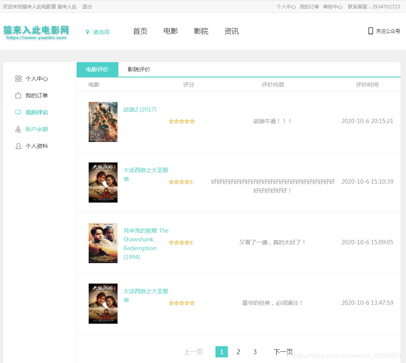406x363 pixels.
Task: Click timestamp 2020-10-6 20:15:21
Action: 367,121
